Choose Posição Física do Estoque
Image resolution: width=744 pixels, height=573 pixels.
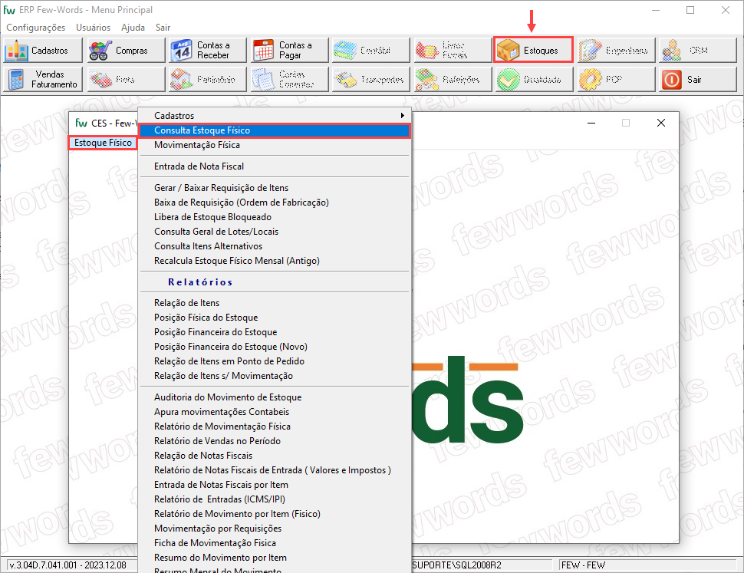[275, 318]
